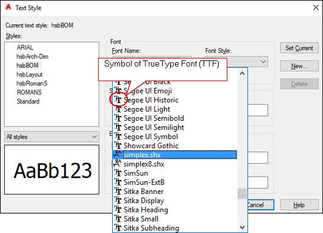
Task: Select Standard text style
Action: [x=28, y=101]
